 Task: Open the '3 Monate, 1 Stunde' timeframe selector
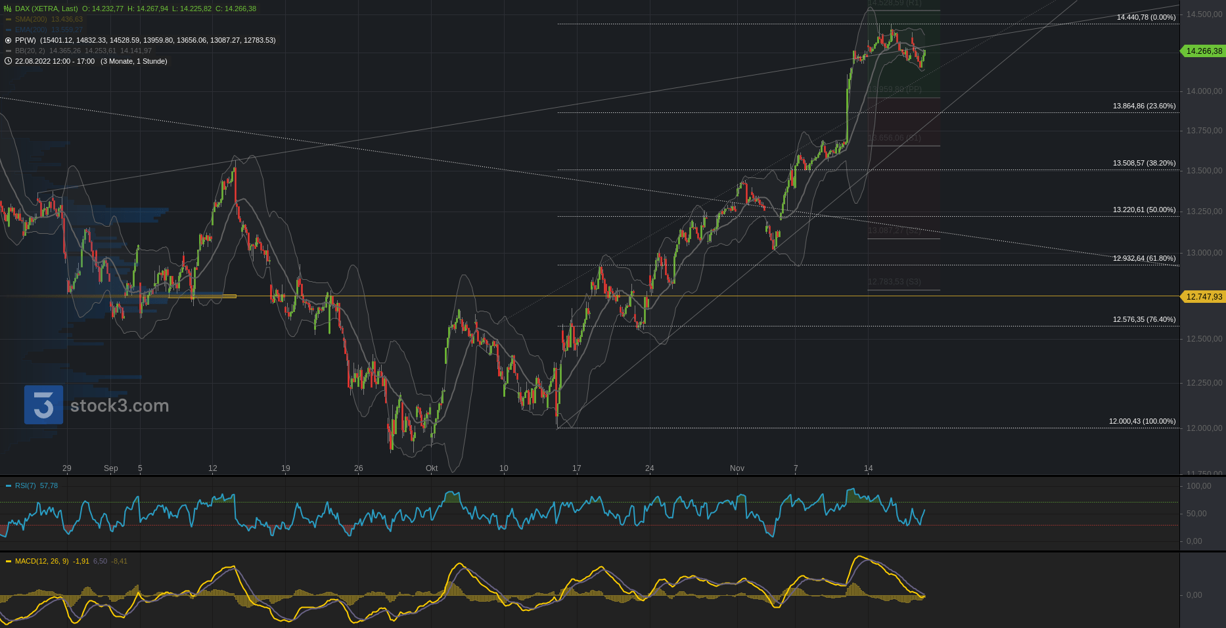[133, 61]
